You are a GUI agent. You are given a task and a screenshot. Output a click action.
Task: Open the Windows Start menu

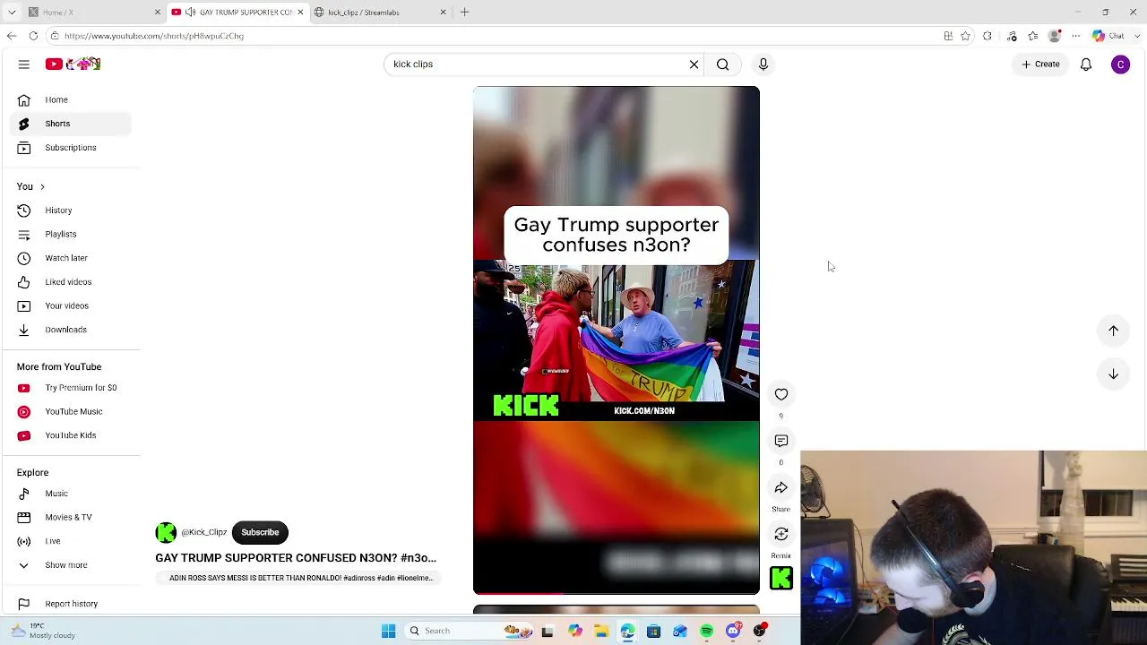pyautogui.click(x=388, y=631)
